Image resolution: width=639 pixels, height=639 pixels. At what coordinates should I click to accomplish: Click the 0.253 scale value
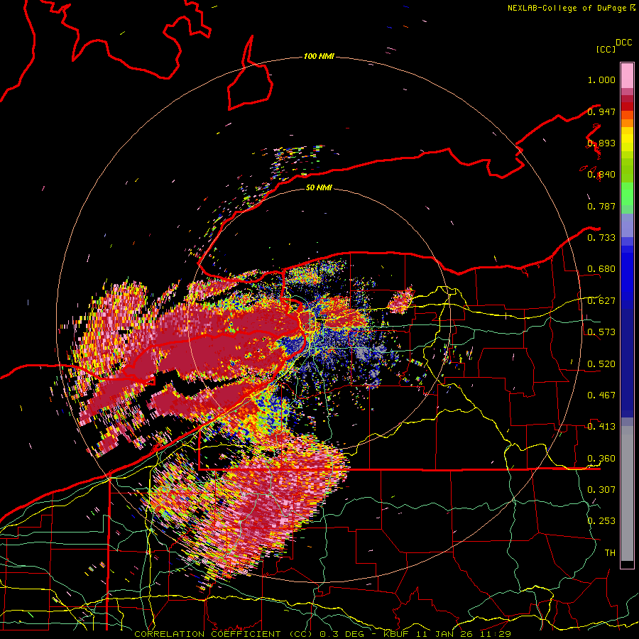point(601,521)
